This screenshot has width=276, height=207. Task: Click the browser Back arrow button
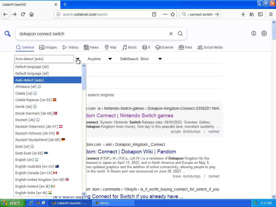coord(5,14)
